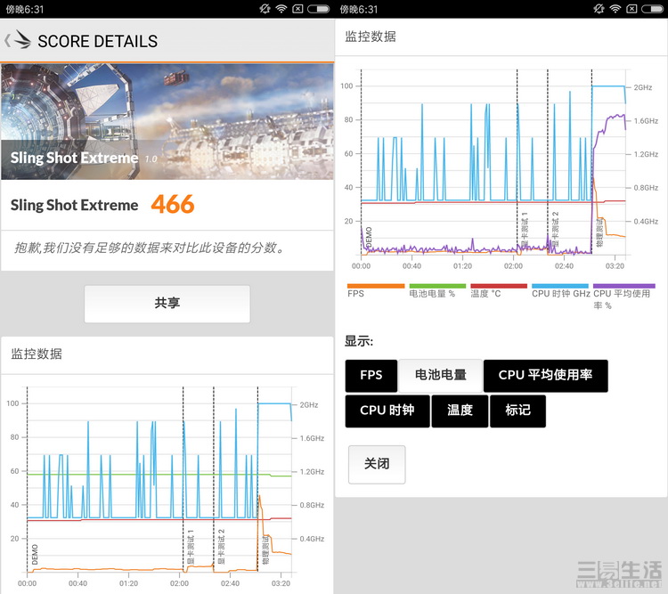Tap the 显卡测试 1 marker in left chart

(191, 547)
